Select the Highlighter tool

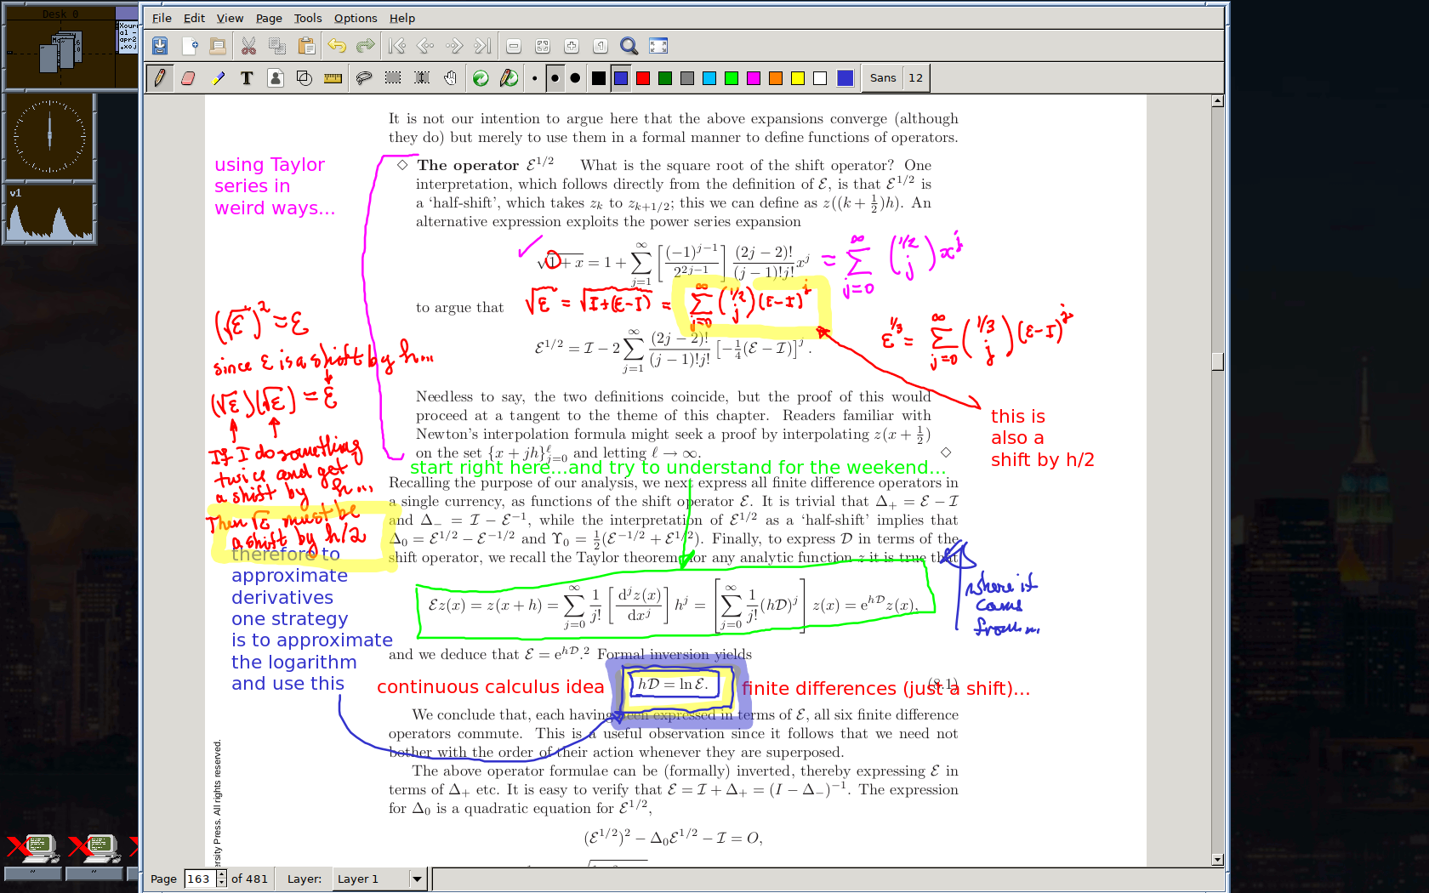point(218,78)
